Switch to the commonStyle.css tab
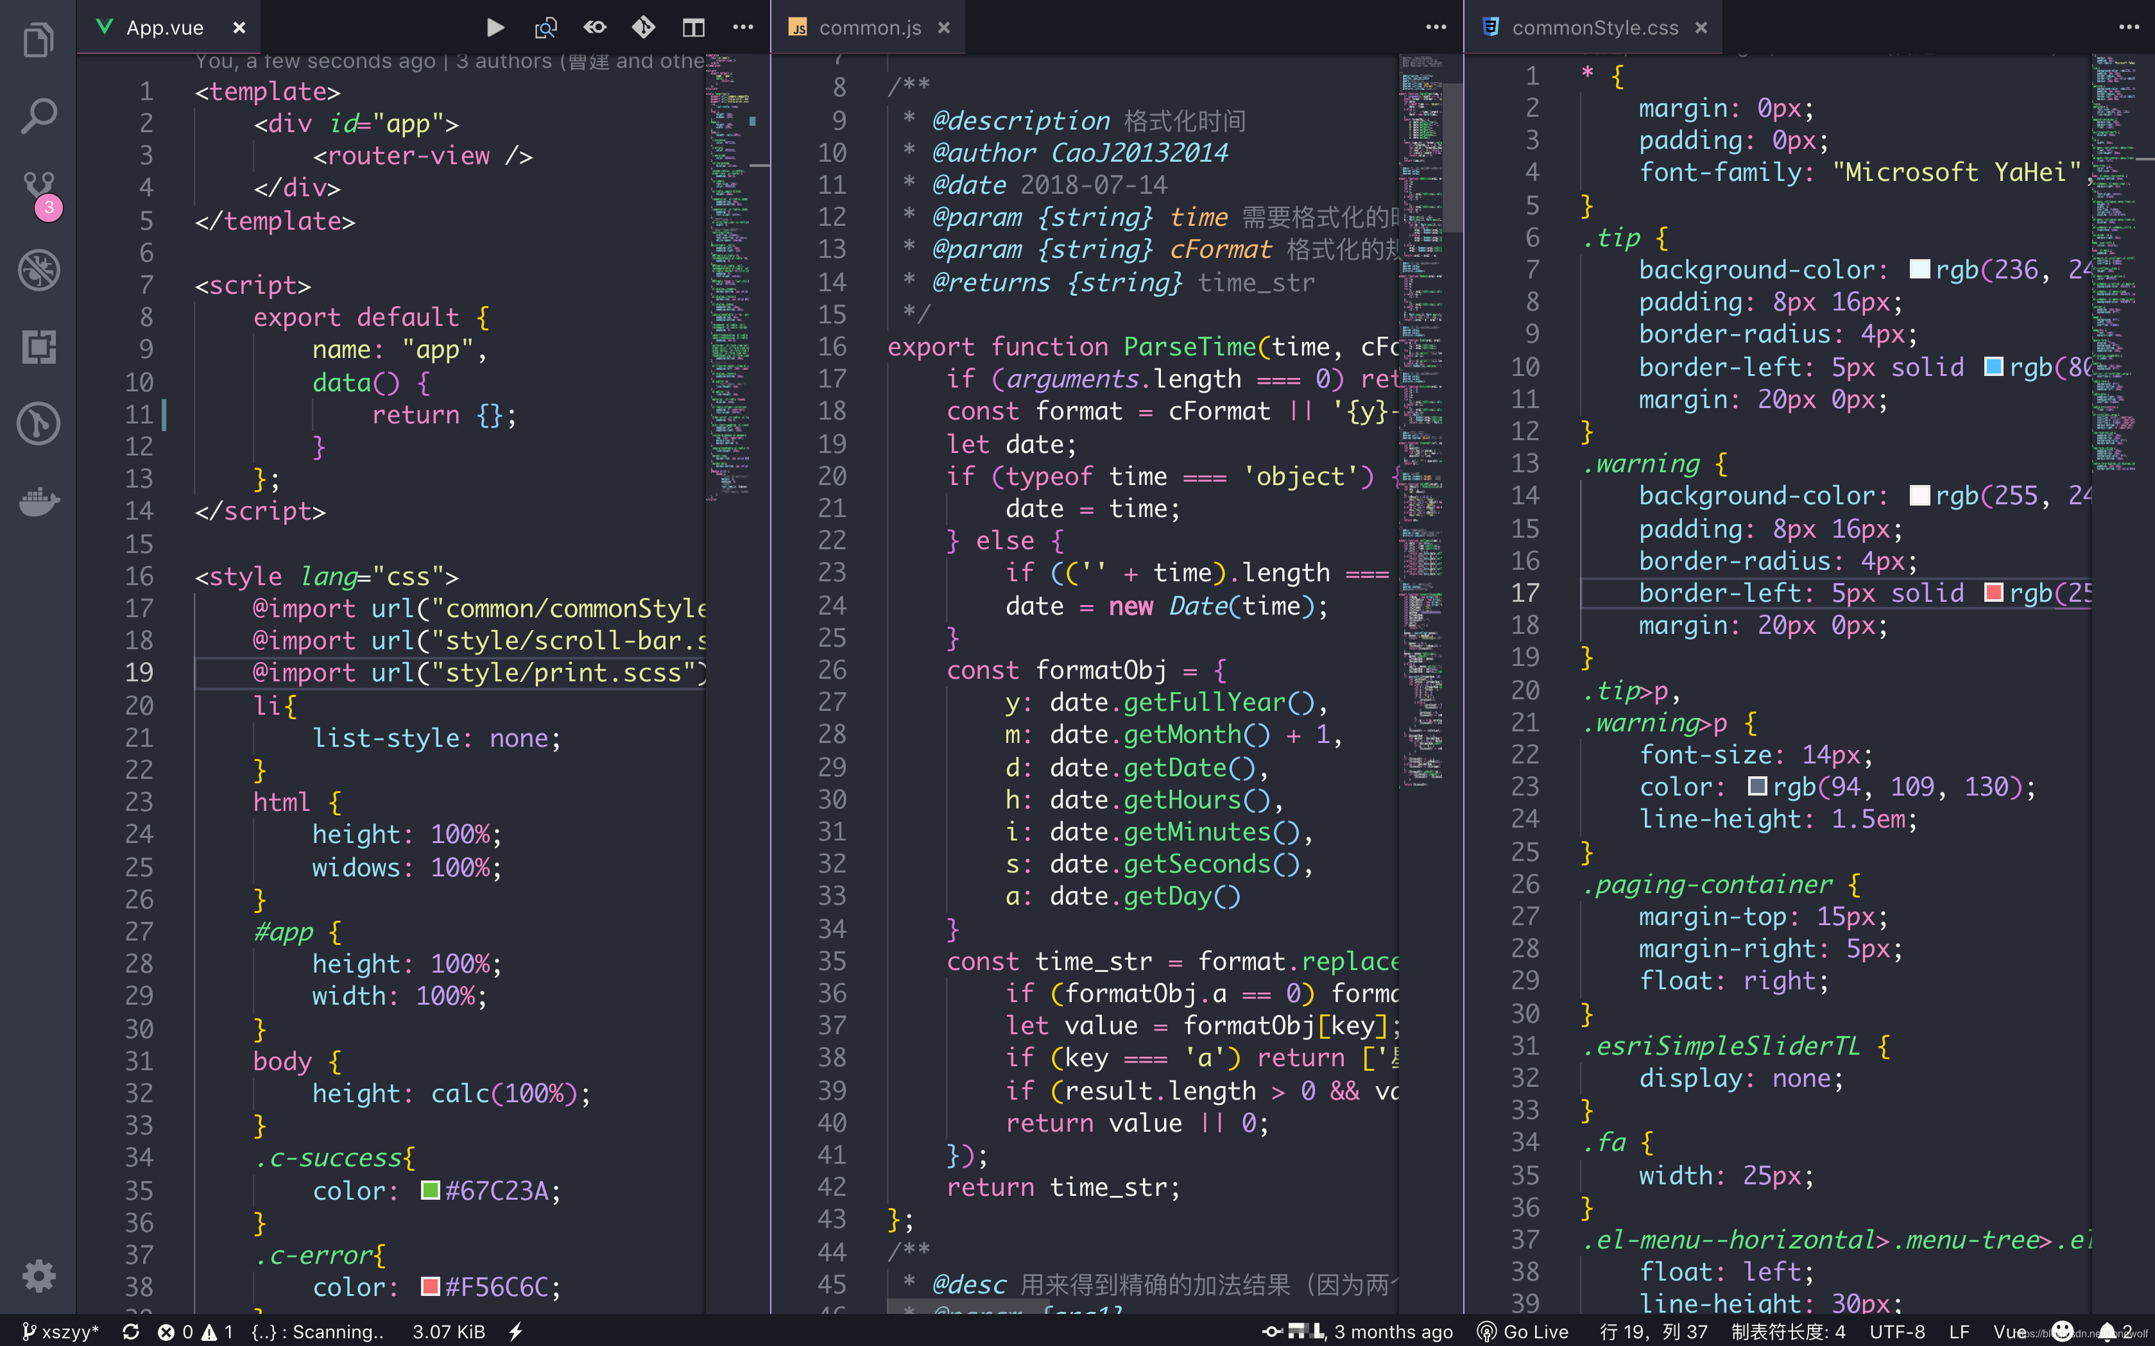2155x1346 pixels. 1593,28
